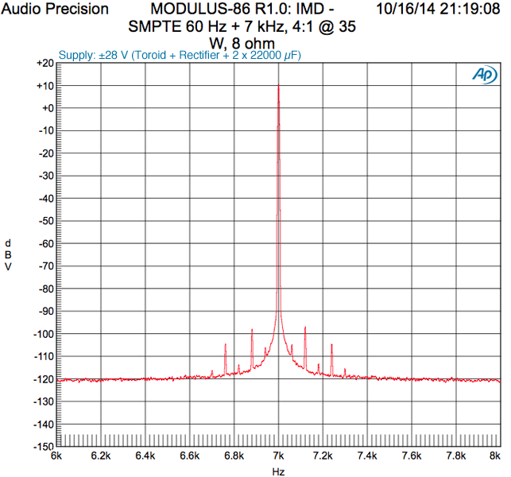This screenshot has height=477, width=511.
Task: Click the 'SMPTE 60 Hz + 7 kHz, 4:1 @ 35' line
Action: (x=242, y=26)
